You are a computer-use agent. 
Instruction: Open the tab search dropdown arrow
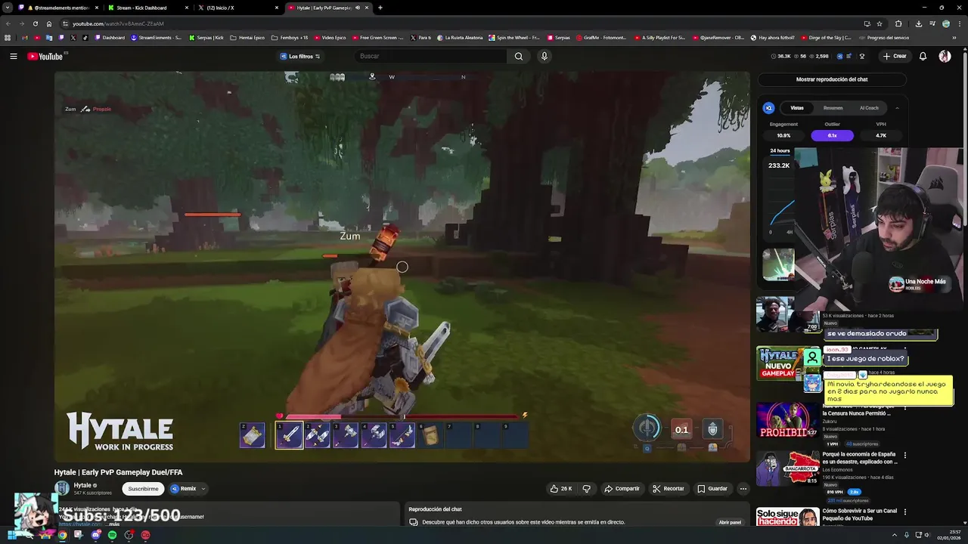(8, 8)
